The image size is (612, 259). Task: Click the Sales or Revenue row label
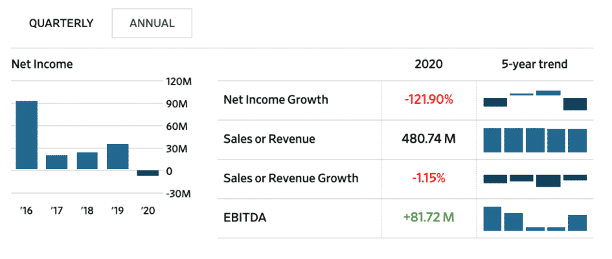(269, 139)
